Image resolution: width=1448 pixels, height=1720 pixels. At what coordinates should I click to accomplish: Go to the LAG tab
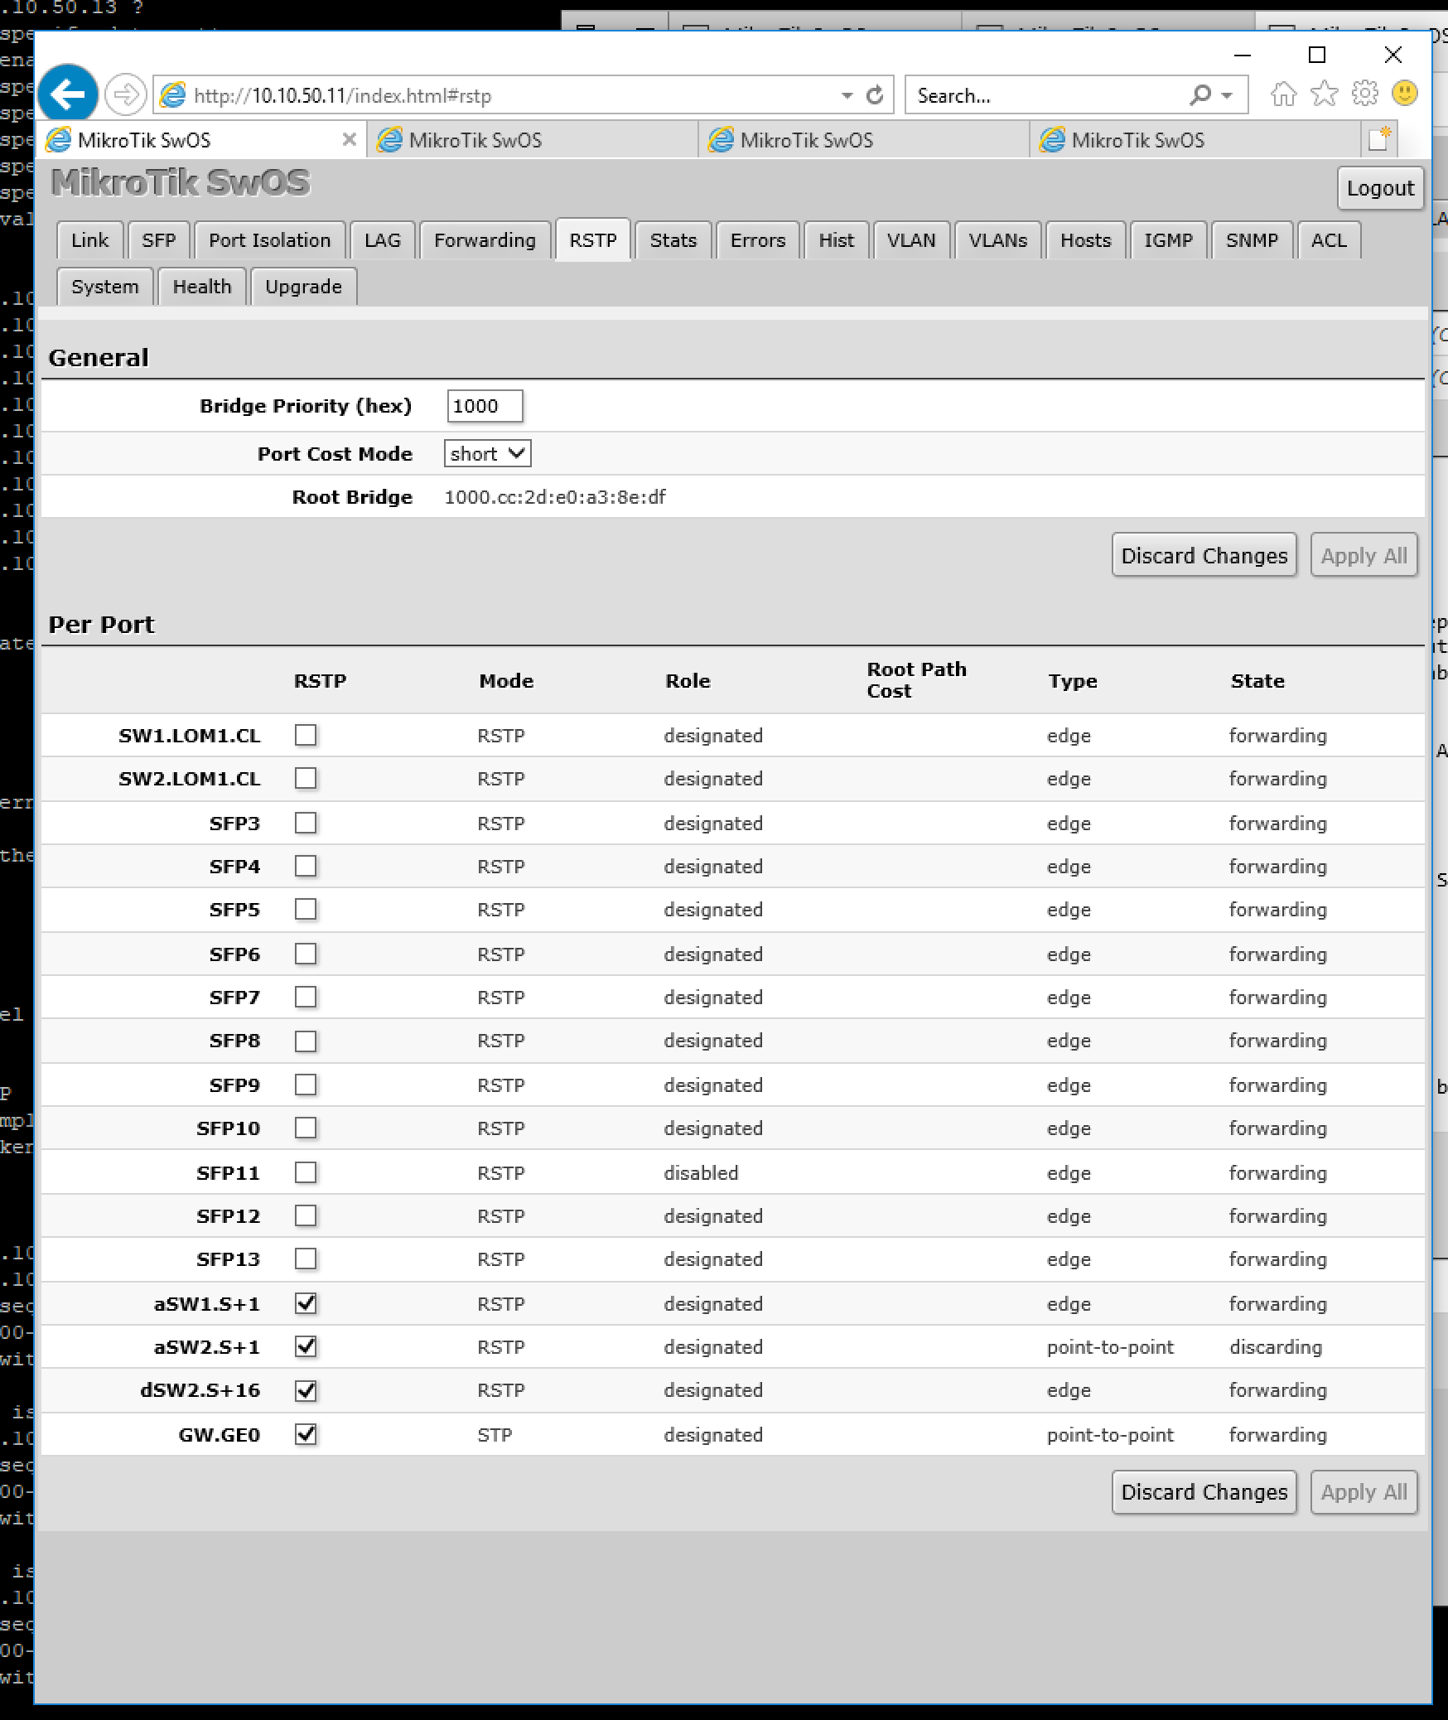coord(382,240)
